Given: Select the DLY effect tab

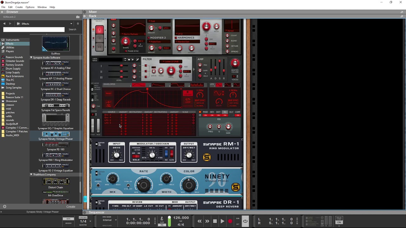Looking at the screenshot, I should click(231, 112).
